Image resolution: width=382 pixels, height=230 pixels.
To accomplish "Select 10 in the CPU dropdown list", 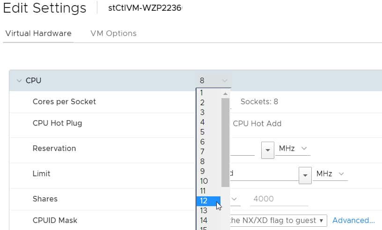I will pos(208,181).
